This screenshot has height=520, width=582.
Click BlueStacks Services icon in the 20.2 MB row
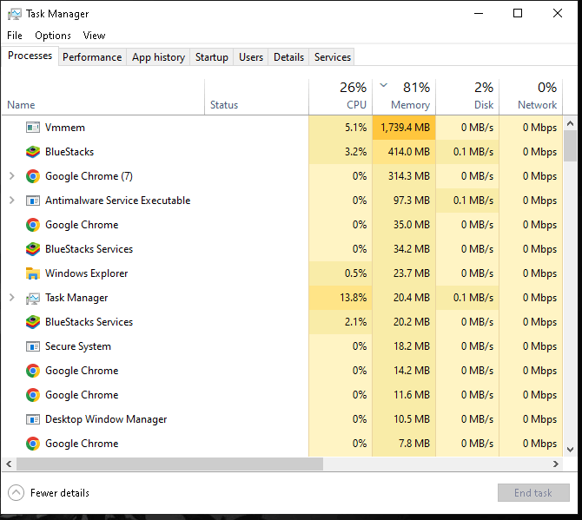[33, 322]
